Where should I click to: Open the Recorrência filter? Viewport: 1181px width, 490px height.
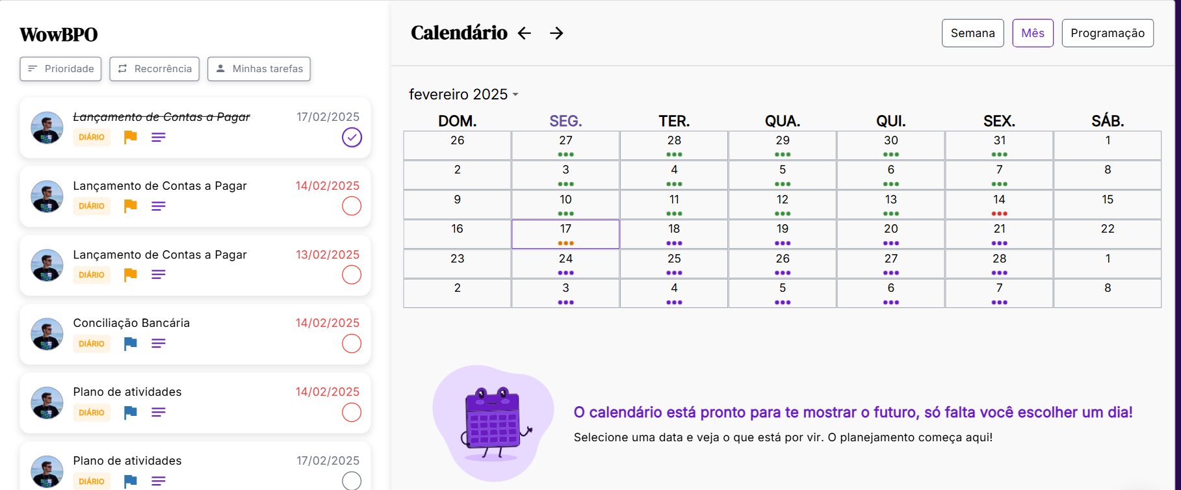tap(155, 69)
